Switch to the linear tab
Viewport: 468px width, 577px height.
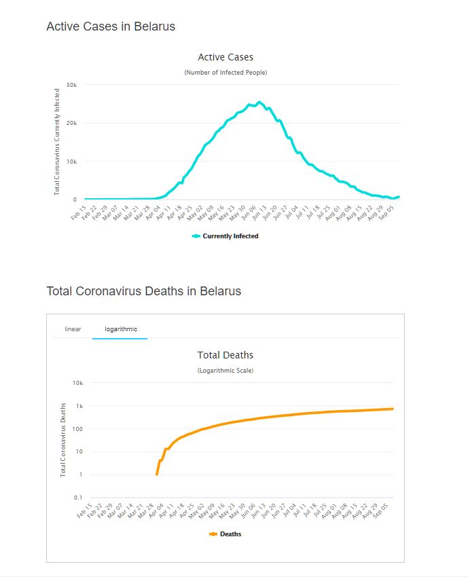tap(73, 329)
